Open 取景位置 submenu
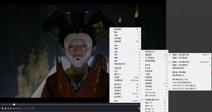Image resolution: width=212 pixels, height=112 pixels. pos(125,68)
